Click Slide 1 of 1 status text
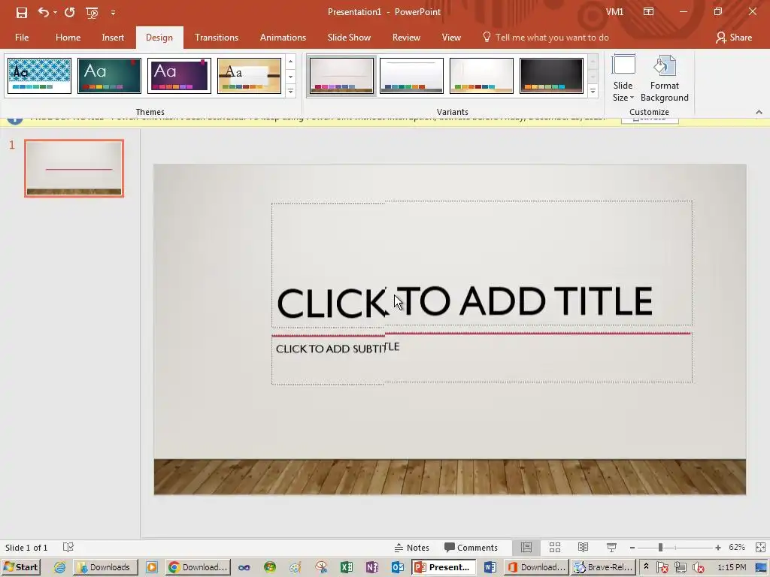 tap(26, 548)
